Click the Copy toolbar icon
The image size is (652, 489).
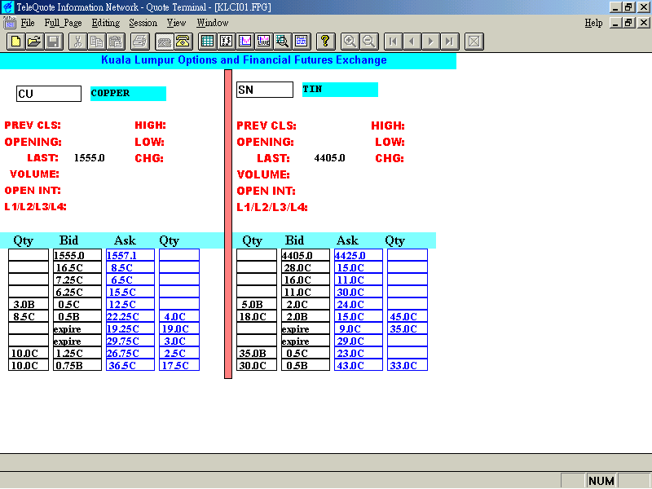pyautogui.click(x=96, y=42)
